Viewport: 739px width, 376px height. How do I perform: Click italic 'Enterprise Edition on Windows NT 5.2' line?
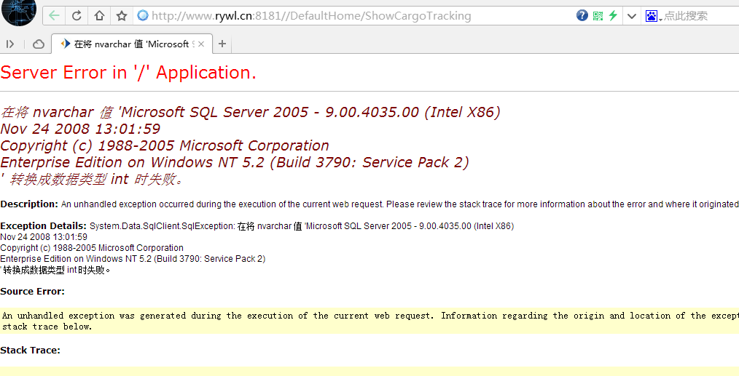[235, 162]
